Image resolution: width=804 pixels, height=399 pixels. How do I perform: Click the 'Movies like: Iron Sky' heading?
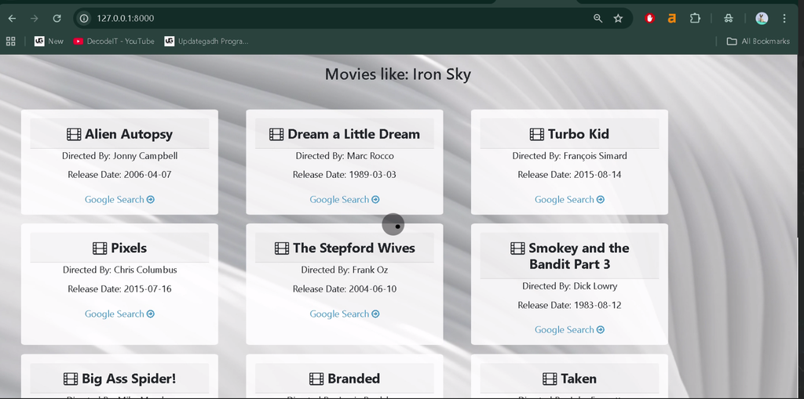[x=398, y=74]
